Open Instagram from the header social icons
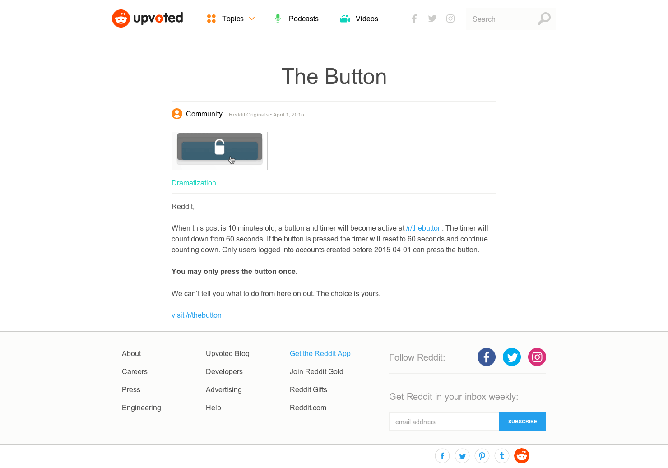This screenshot has width=668, height=468. (x=450, y=19)
